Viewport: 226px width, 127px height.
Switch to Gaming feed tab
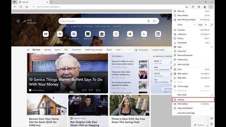coord(47,50)
